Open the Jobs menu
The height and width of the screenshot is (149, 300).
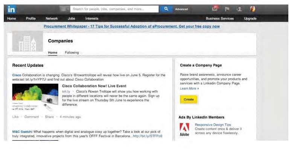pos(72,18)
